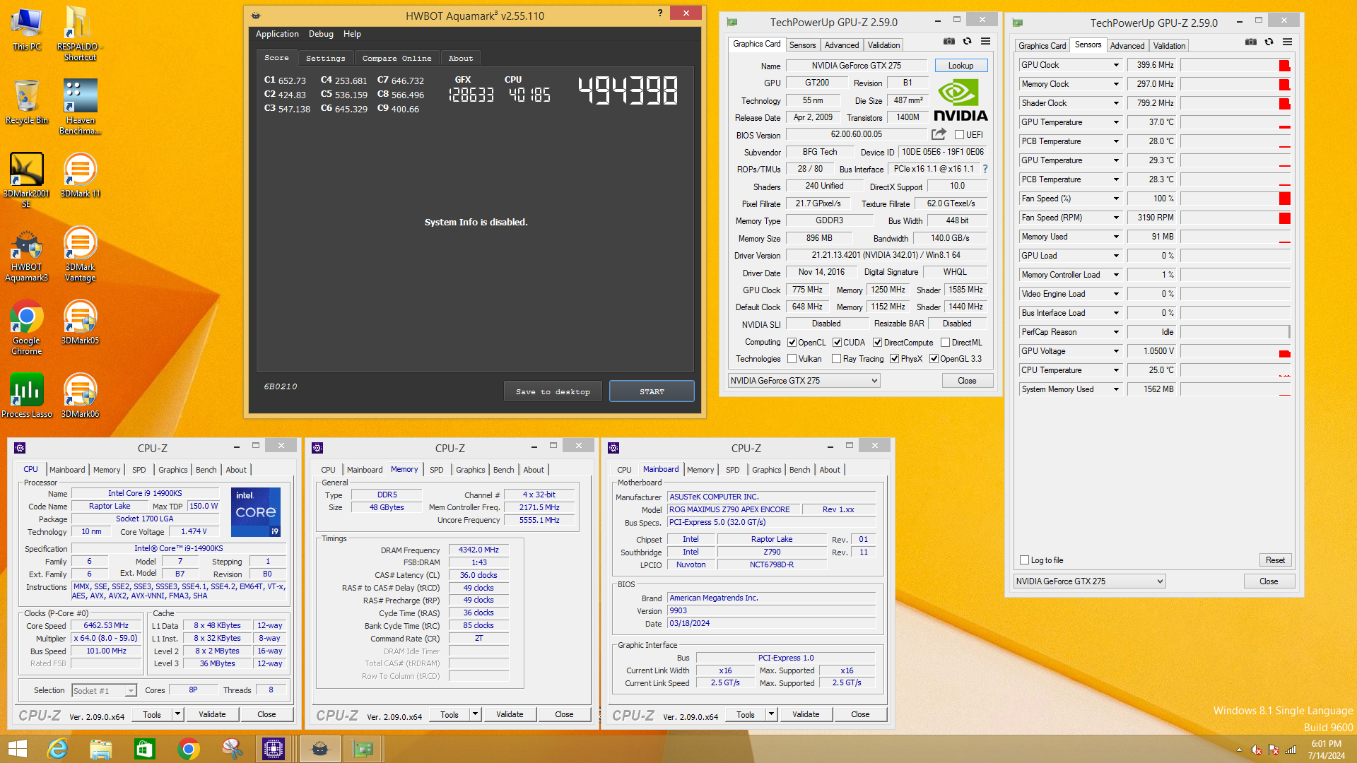Screen dimensions: 1357x763
Task: Toggle Ray Tracing checkbox in GPU-Z
Action: tap(837, 359)
